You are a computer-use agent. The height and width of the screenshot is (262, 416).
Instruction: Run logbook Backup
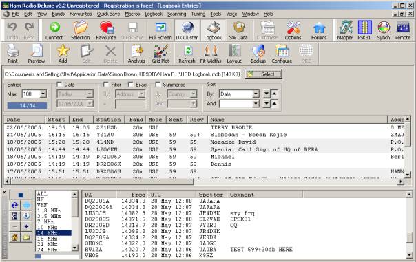[258, 54]
